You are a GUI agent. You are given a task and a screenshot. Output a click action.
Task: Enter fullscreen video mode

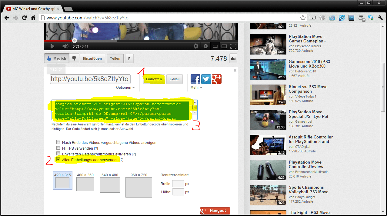[x=233, y=46]
